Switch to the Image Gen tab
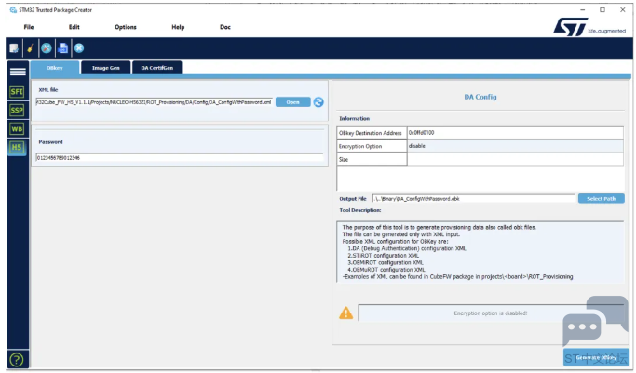This screenshot has width=636, height=373. click(x=106, y=68)
